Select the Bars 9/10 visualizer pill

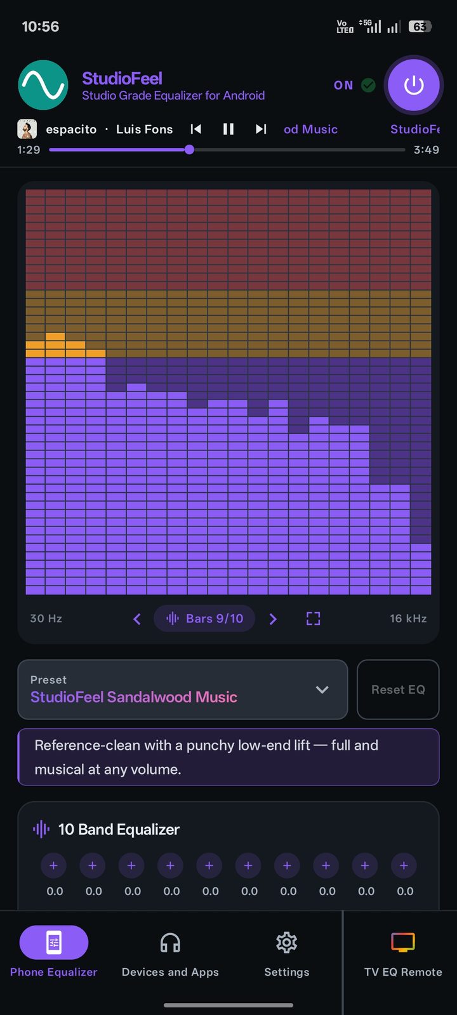coord(204,619)
